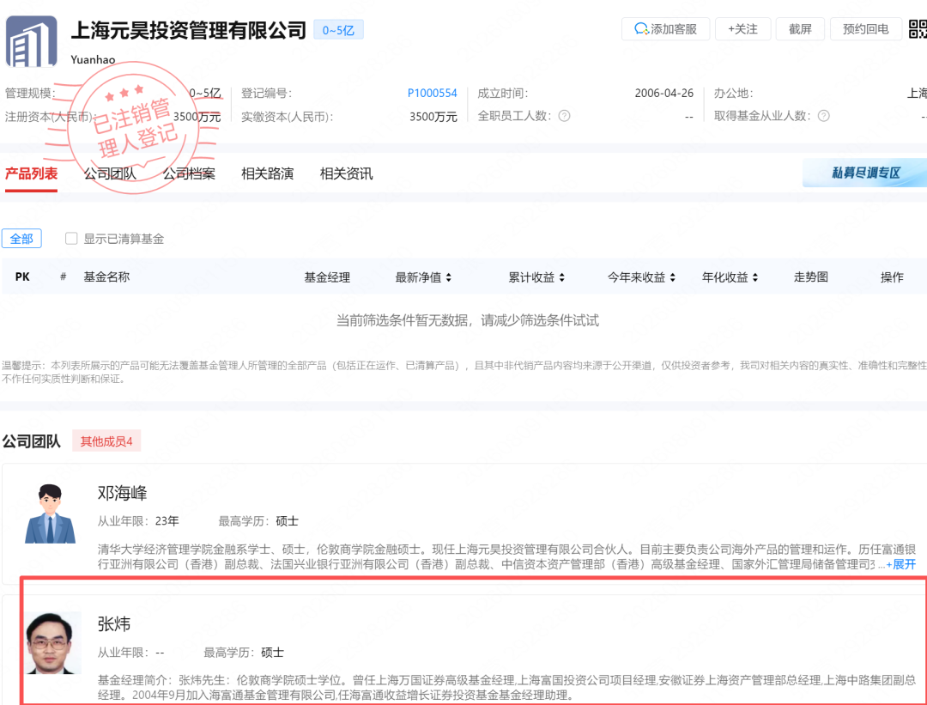Sort by 最新净值 column arrows
The width and height of the screenshot is (927, 705).
[449, 277]
